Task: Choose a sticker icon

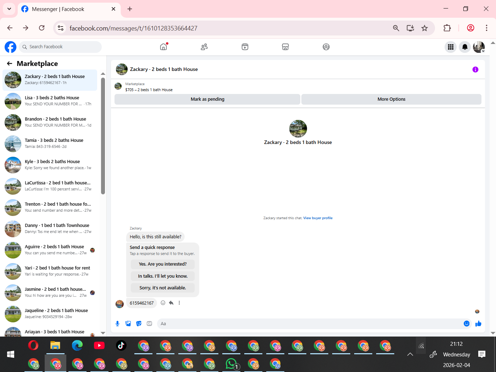Action: pyautogui.click(x=139, y=323)
